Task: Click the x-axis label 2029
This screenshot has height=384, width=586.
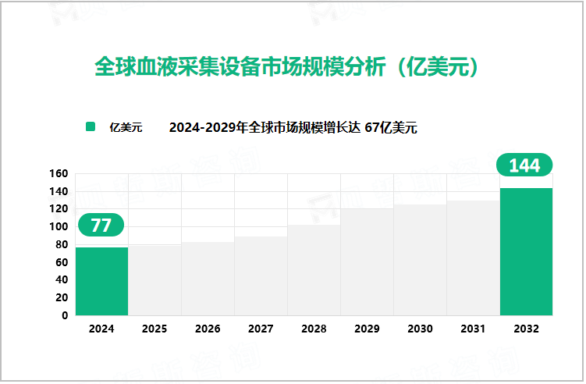Action: coord(367,329)
